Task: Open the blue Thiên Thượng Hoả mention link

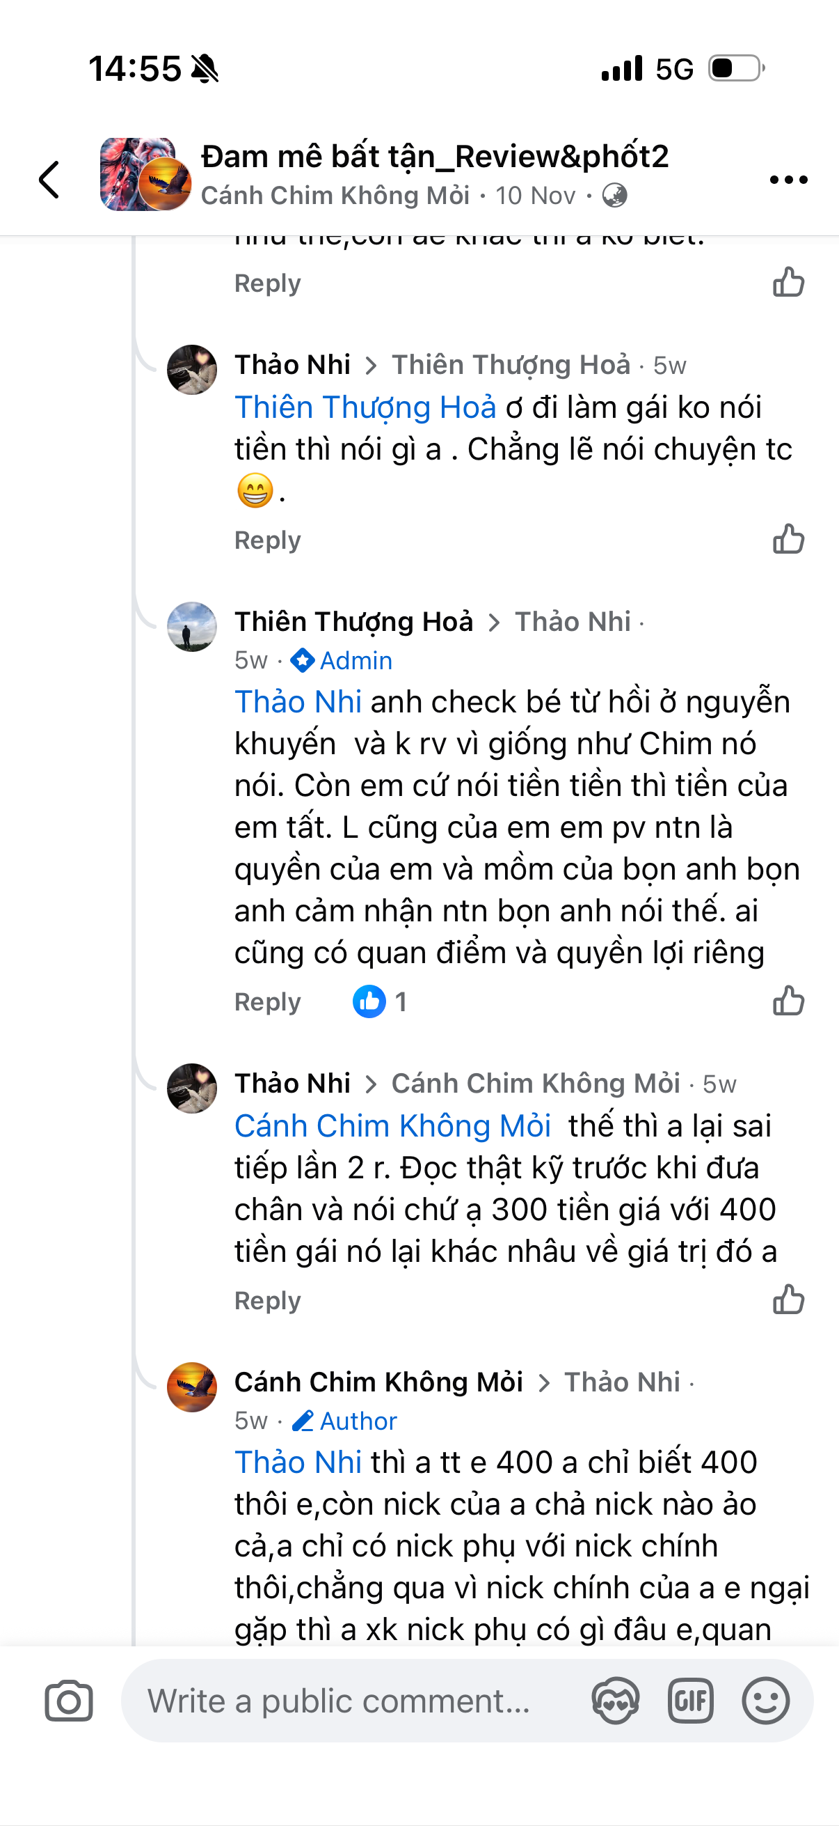Action: coord(365,407)
